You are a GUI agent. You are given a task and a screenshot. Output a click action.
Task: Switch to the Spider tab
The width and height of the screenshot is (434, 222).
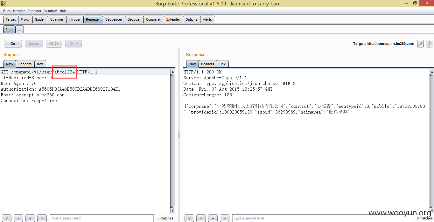(40, 19)
